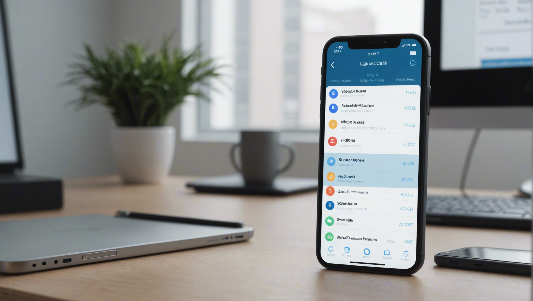Viewport: 533px width, 301px height.
Task: Tap the back navigation arrow icon
Action: click(332, 65)
